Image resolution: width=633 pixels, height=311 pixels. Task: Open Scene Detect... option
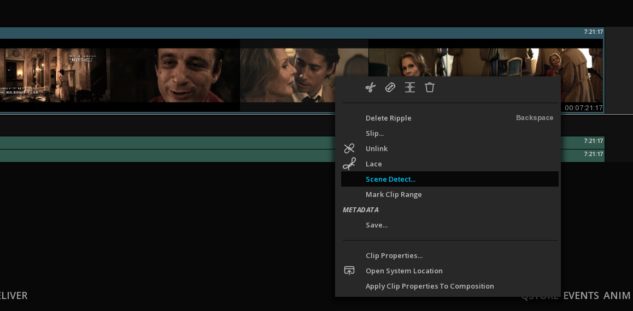point(450,179)
